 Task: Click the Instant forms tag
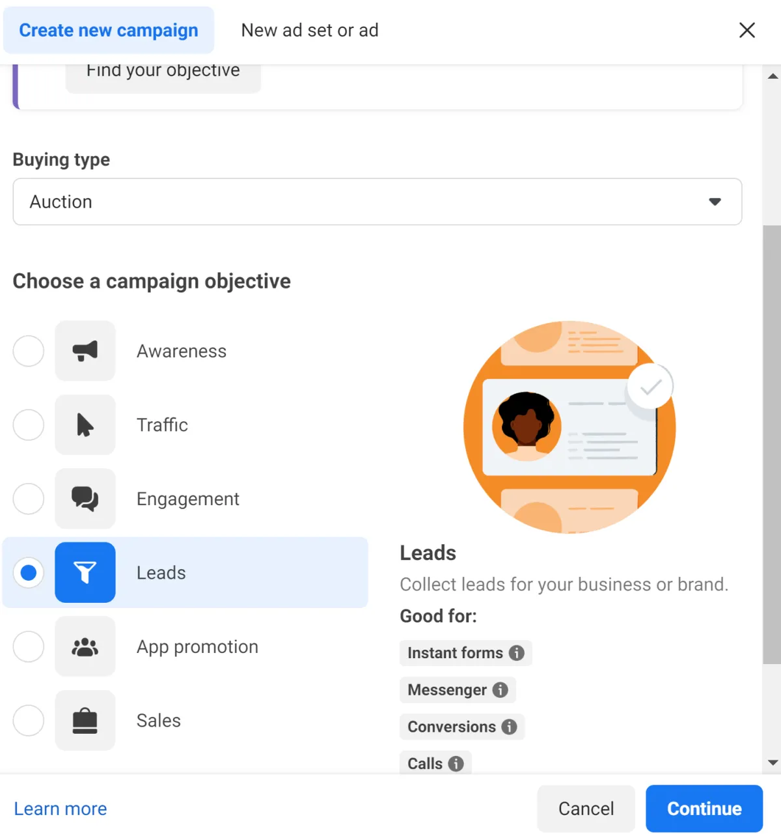point(466,653)
